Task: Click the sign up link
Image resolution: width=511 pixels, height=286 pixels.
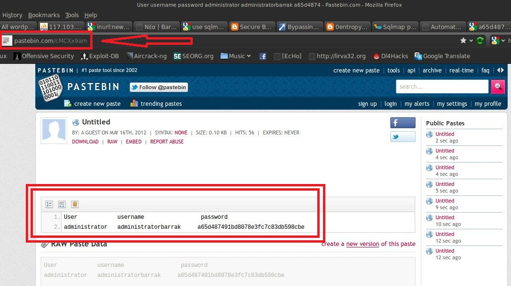Action: tap(367, 103)
